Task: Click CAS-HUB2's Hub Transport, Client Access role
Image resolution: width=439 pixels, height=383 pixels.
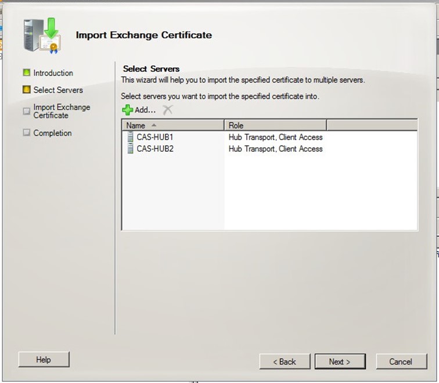Action: [275, 149]
